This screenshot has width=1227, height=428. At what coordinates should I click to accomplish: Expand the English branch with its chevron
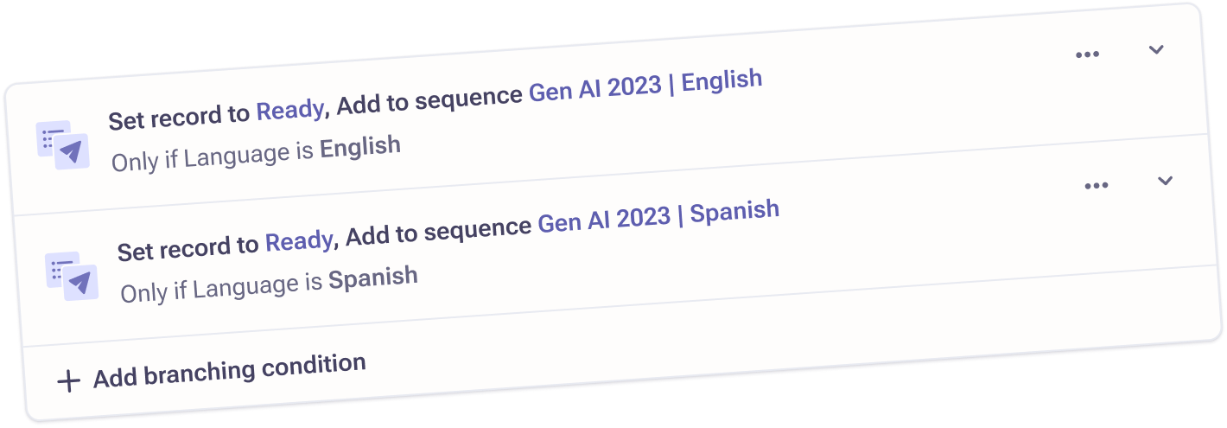(x=1156, y=49)
